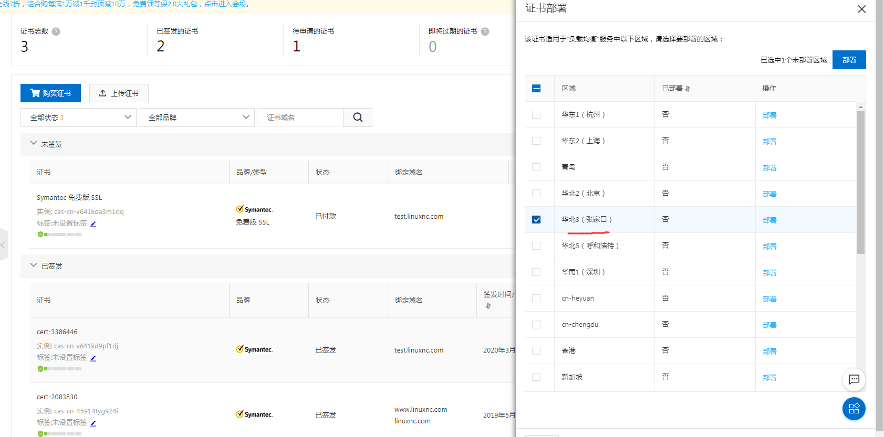Click 部署 link for 华东1（杭州）
Screen dimensions: 884x437
point(769,115)
